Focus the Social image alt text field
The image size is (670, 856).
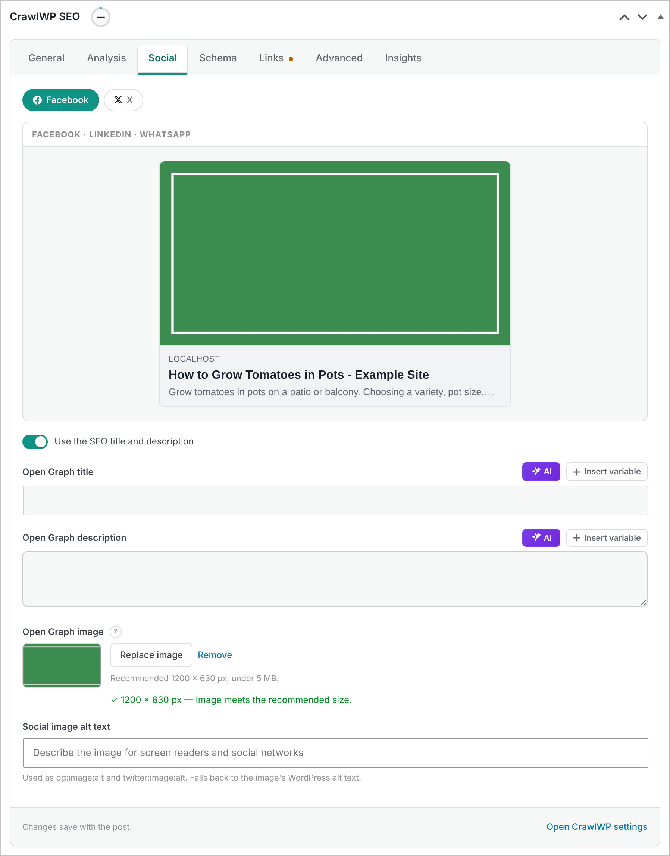335,753
